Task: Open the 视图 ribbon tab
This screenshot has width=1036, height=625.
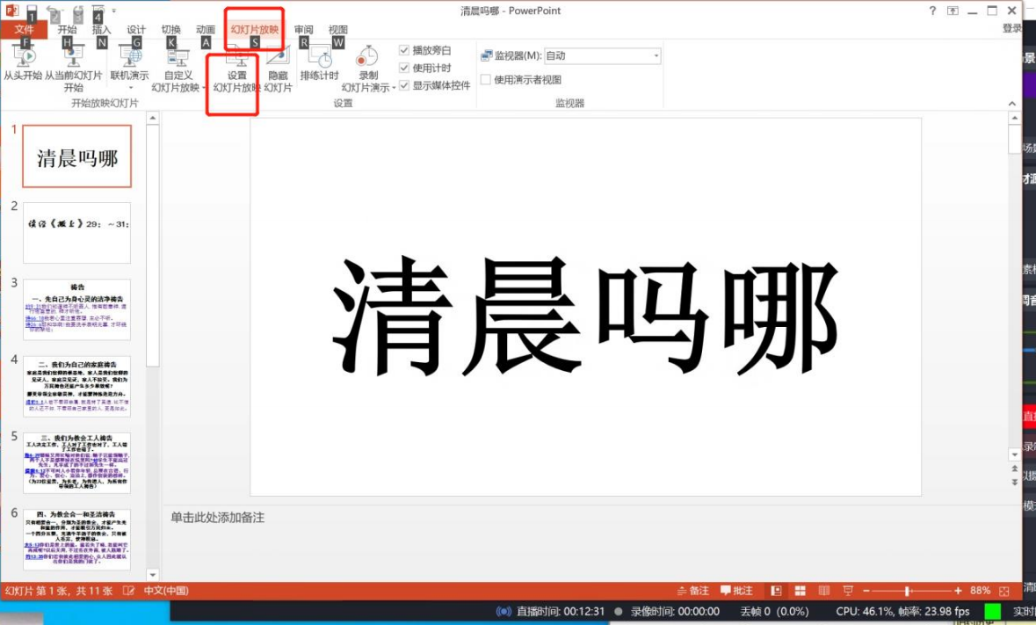Action: click(x=337, y=29)
